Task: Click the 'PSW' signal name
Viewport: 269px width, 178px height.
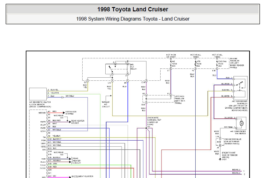Action: tap(44, 141)
